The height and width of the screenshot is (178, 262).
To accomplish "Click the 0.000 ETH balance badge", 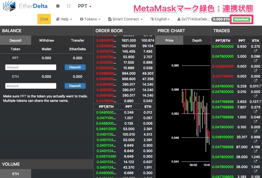I will [221, 19].
